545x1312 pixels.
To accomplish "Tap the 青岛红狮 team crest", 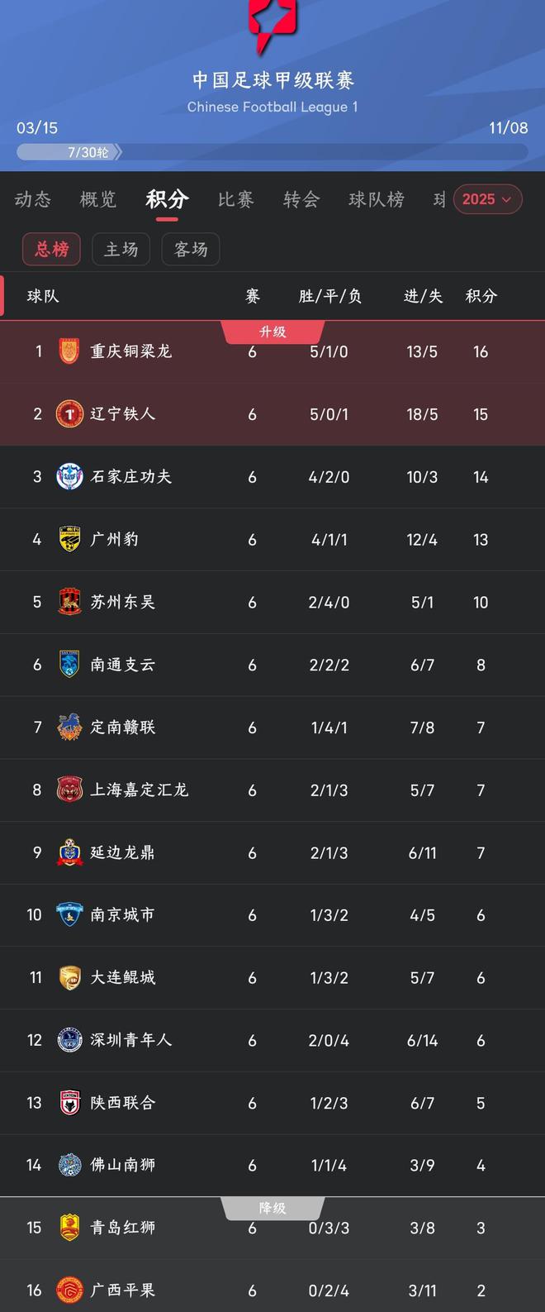I will 69,1228.
